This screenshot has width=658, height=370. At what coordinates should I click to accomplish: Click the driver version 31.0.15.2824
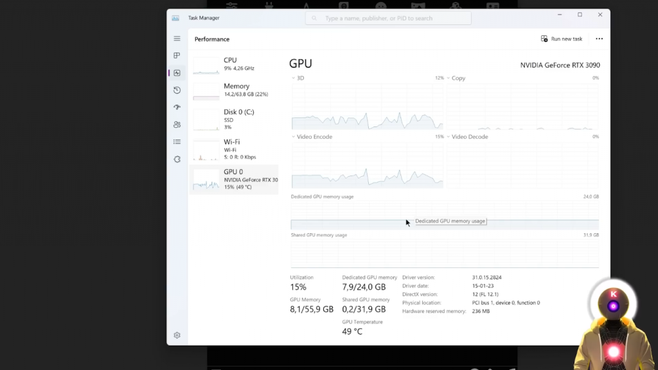487,277
